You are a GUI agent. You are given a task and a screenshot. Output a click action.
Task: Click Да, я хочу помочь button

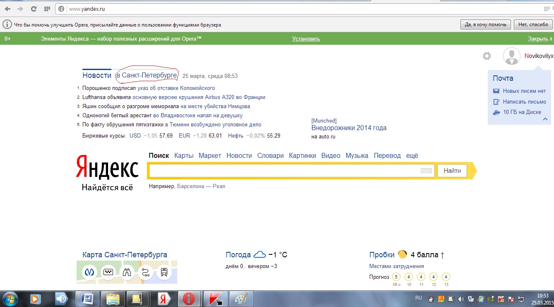click(x=485, y=24)
